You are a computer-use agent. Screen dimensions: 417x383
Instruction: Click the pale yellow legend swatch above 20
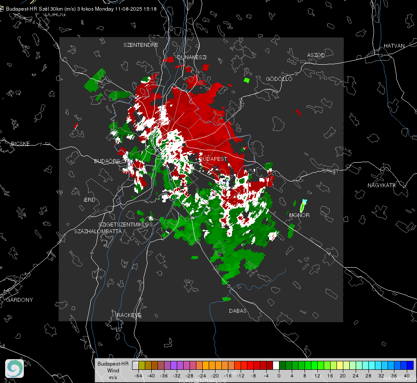tap(340, 366)
